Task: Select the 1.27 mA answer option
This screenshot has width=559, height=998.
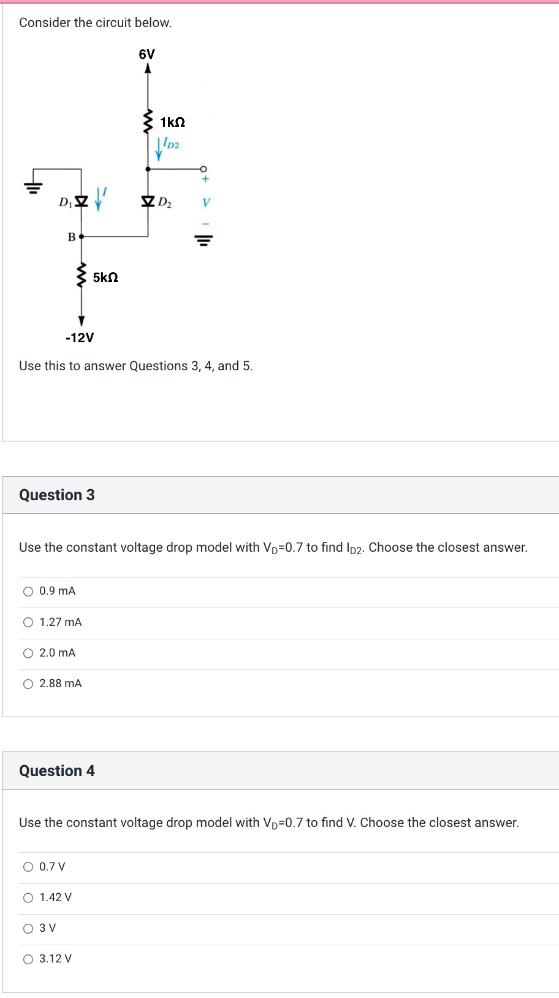Action: coord(28,622)
